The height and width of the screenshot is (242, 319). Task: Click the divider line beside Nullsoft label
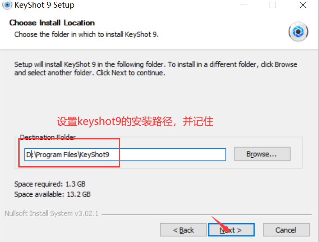[207, 214]
